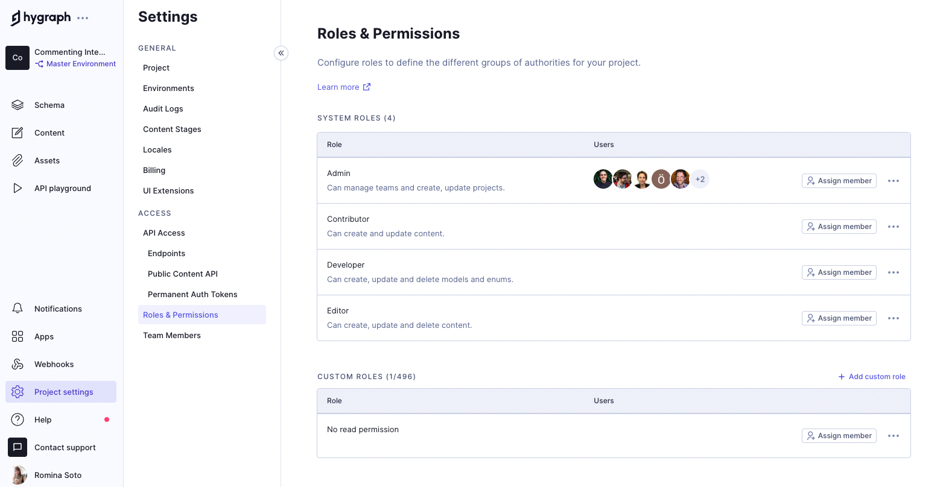Open Apps grid icon
This screenshot has height=487, width=946.
17,336
